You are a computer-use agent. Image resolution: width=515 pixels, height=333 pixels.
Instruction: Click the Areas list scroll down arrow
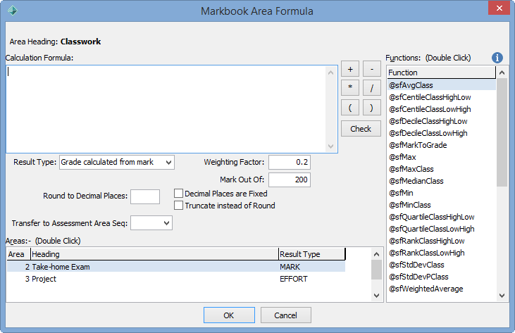click(376, 295)
